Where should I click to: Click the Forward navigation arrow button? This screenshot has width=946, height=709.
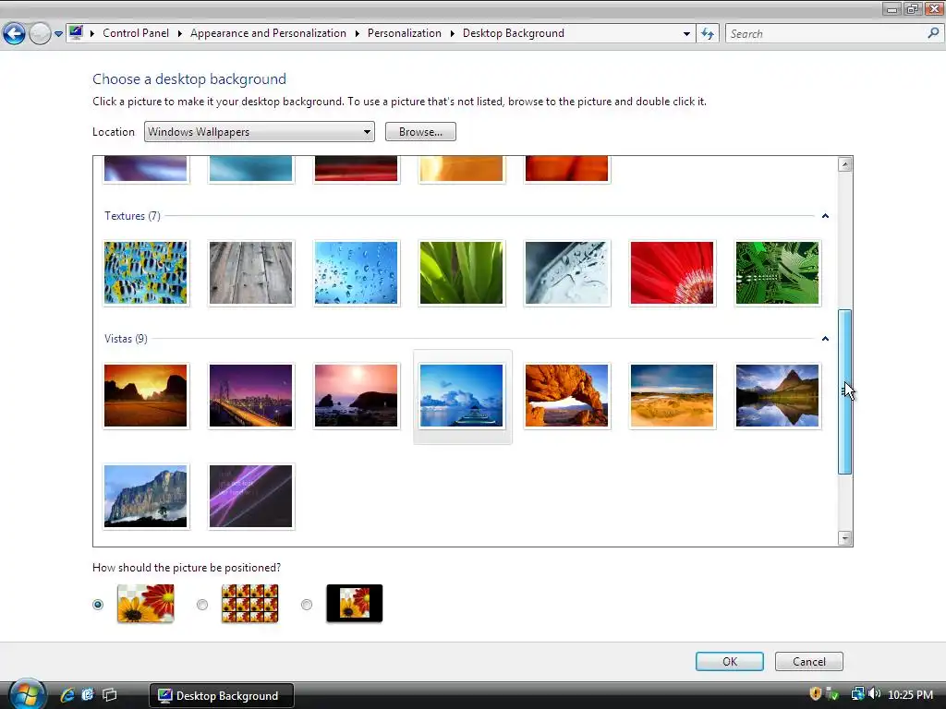(40, 34)
